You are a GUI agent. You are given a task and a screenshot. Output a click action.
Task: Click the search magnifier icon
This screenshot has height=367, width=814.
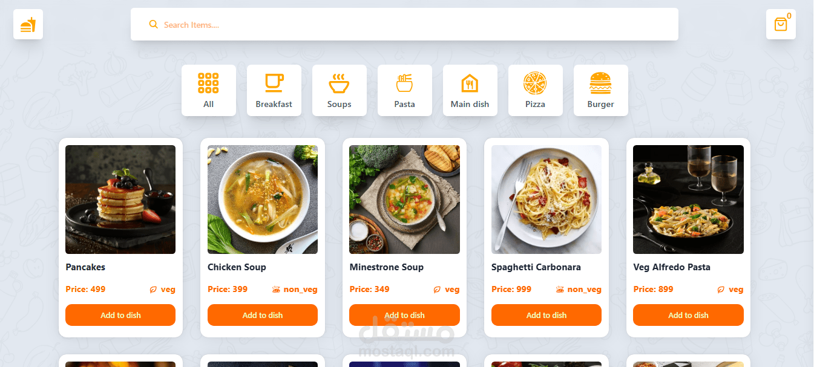click(x=153, y=24)
